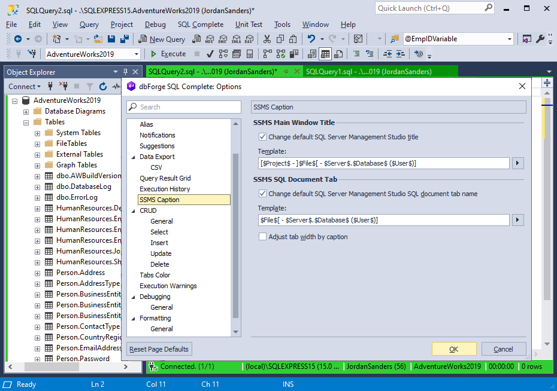The width and height of the screenshot is (557, 391).
Task: Click the DAX query icon
Action: [x=249, y=39]
